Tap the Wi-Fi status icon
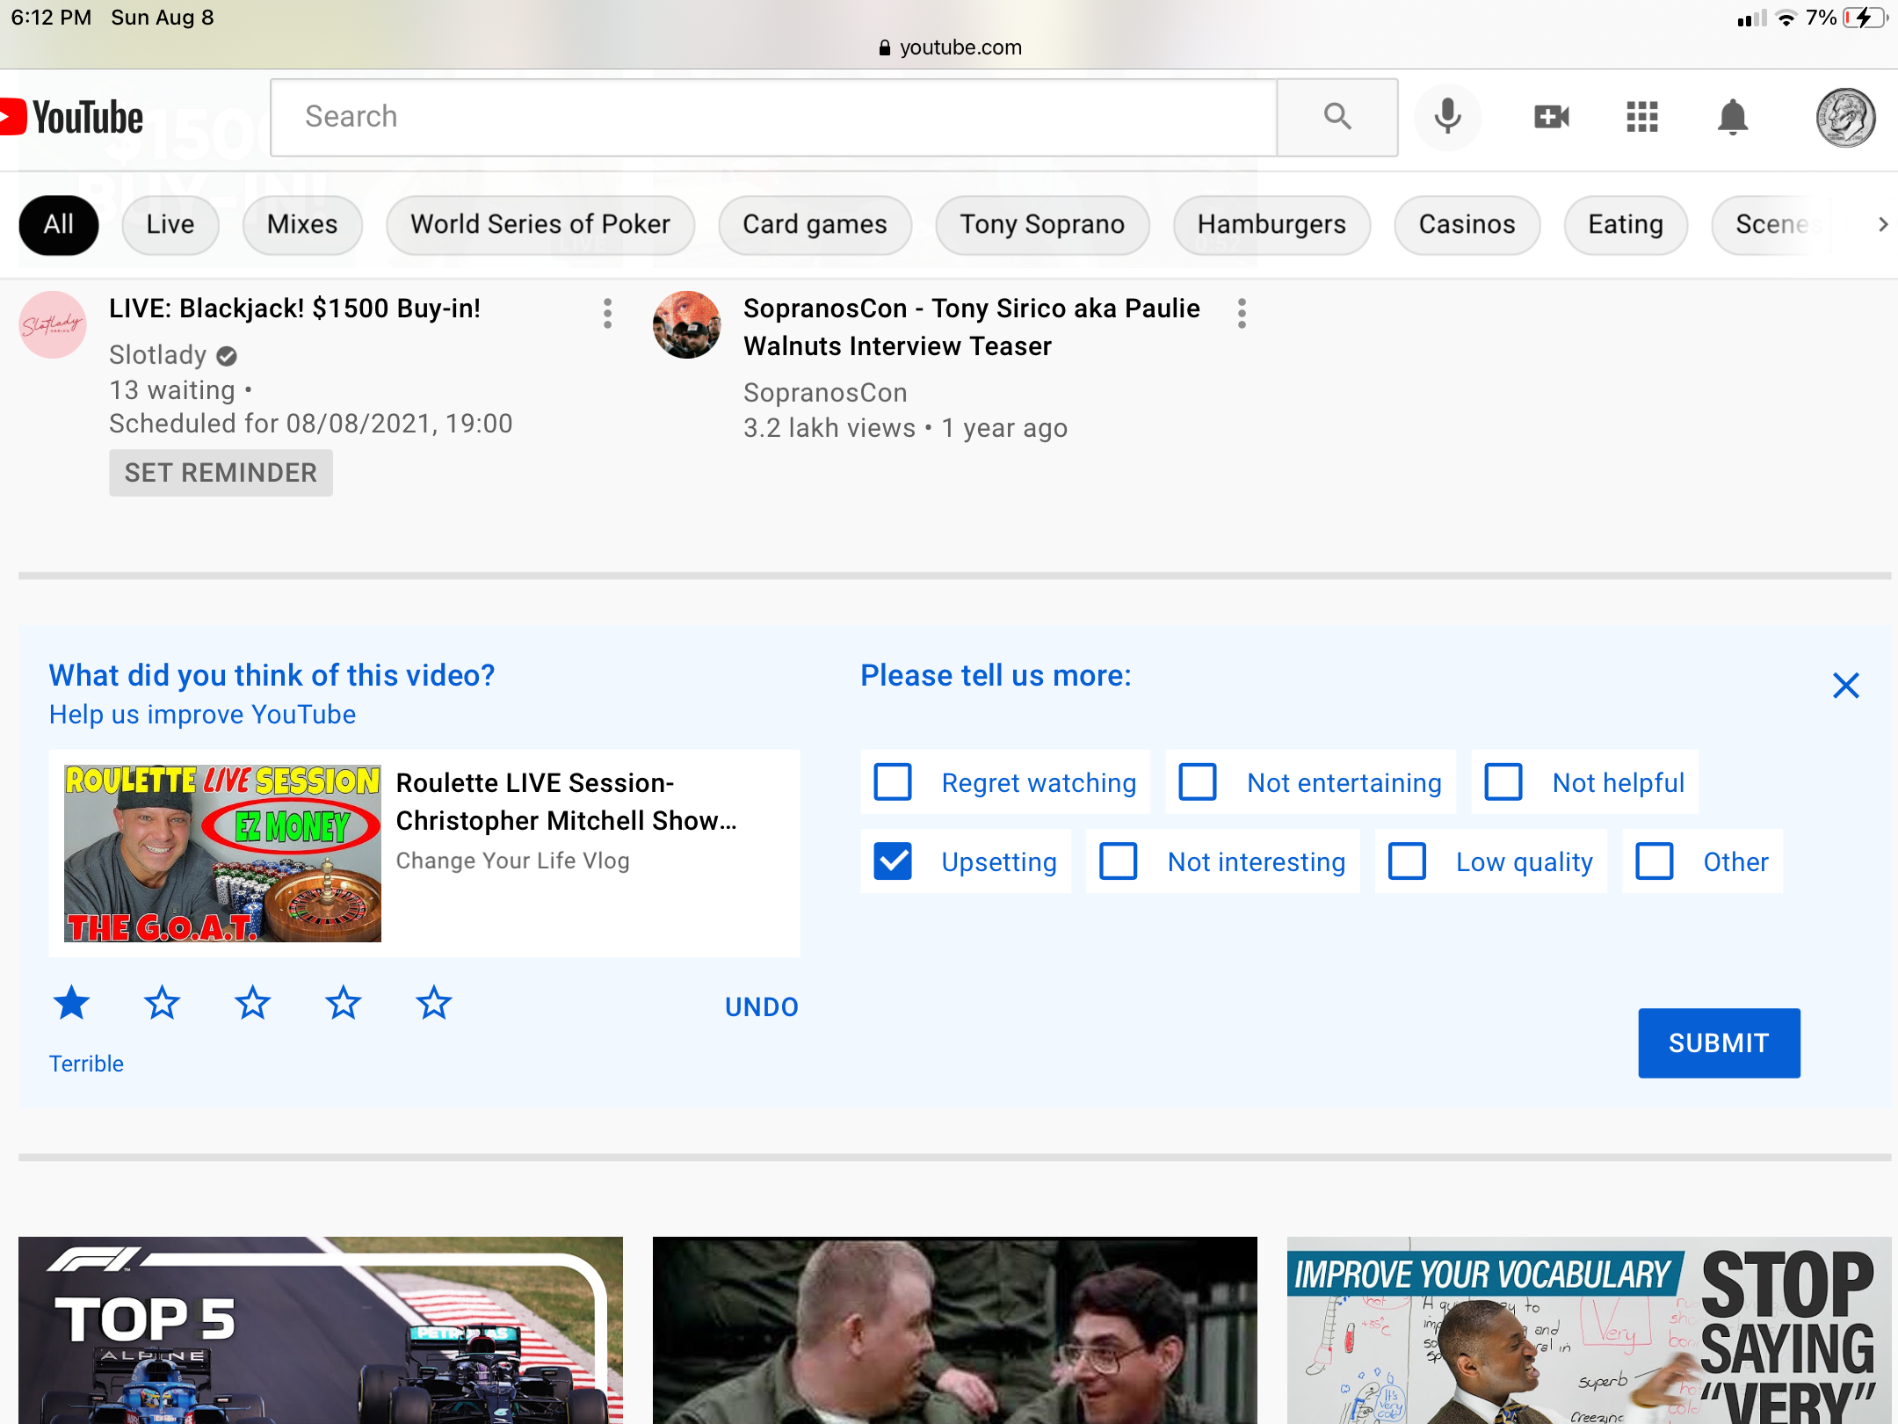The width and height of the screenshot is (1898, 1424). point(1786,18)
